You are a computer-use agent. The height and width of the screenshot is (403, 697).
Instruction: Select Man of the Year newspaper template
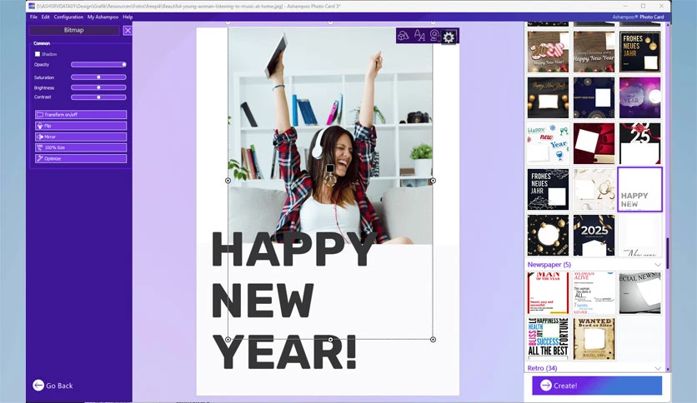(548, 293)
